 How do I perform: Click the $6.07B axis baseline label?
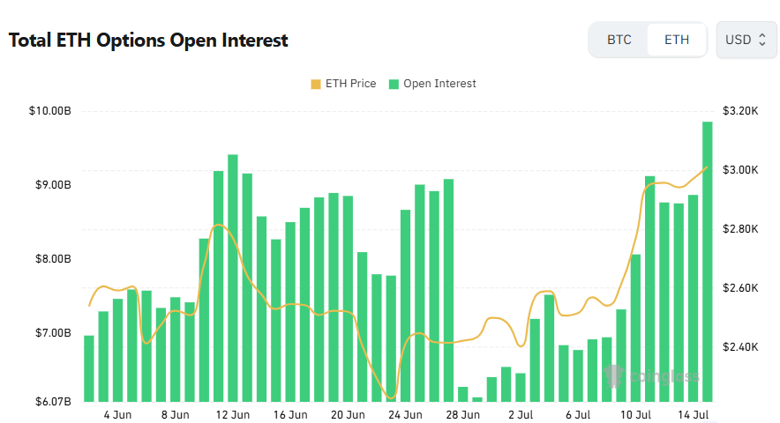[53, 402]
